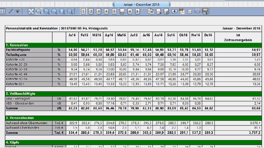The width and height of the screenshot is (264, 148).
Task: Fit report to window icon
Action: [x=31, y=11]
